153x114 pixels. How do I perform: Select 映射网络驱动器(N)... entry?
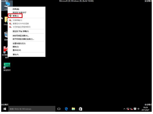click(26, 36)
